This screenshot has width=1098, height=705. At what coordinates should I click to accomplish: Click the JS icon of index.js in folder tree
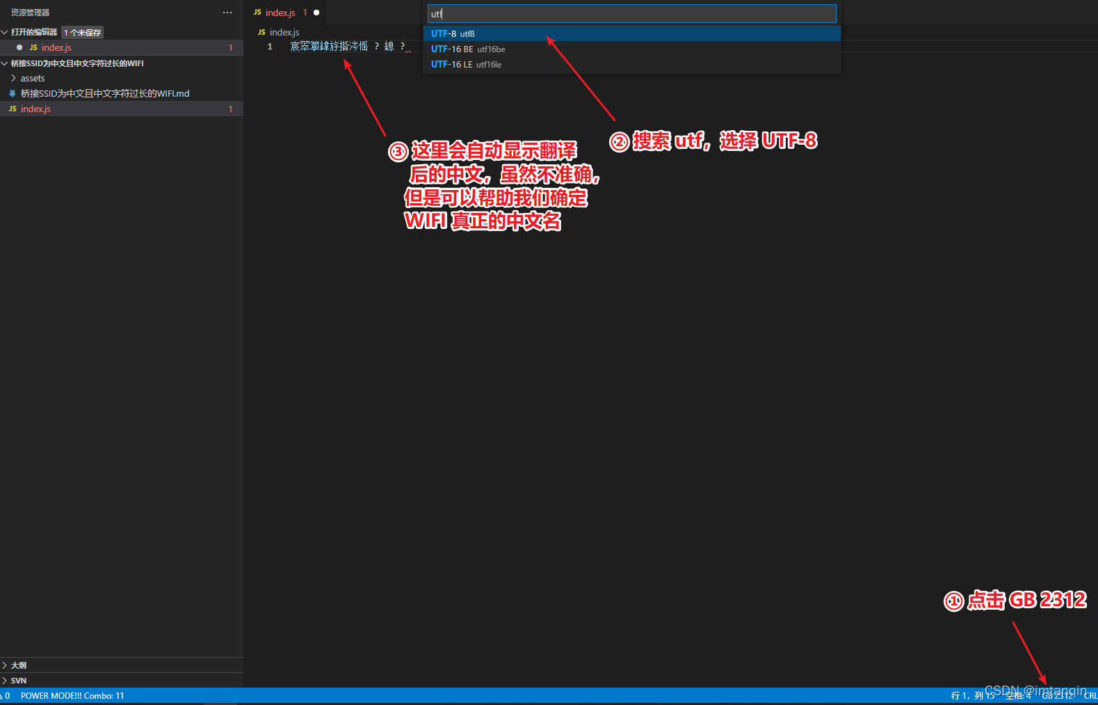point(13,109)
